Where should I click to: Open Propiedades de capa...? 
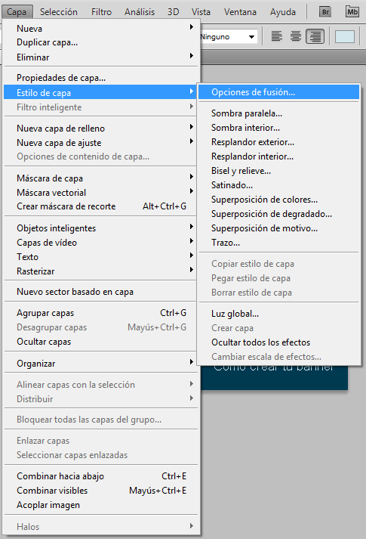101,78
